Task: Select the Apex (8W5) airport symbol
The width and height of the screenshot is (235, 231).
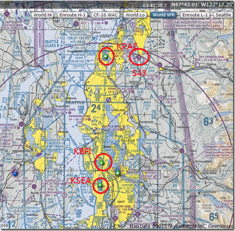Action: click(x=21, y=124)
